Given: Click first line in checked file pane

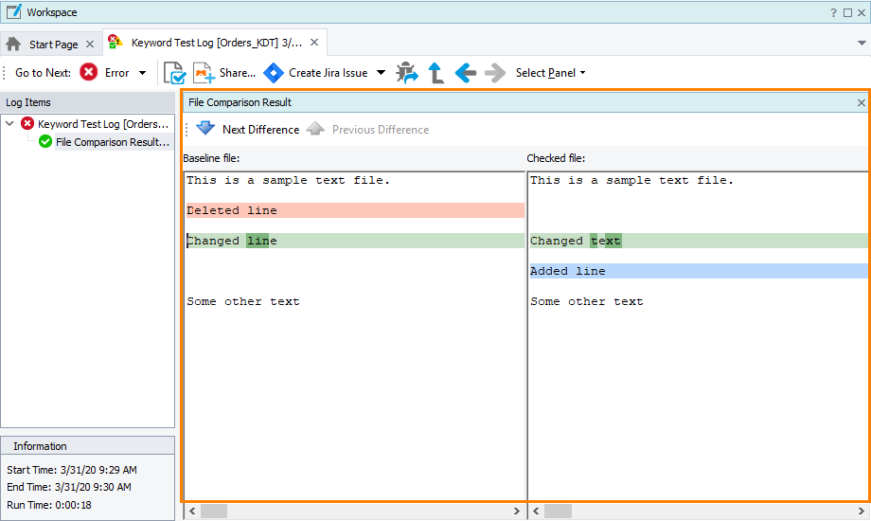Looking at the screenshot, I should tap(631, 180).
